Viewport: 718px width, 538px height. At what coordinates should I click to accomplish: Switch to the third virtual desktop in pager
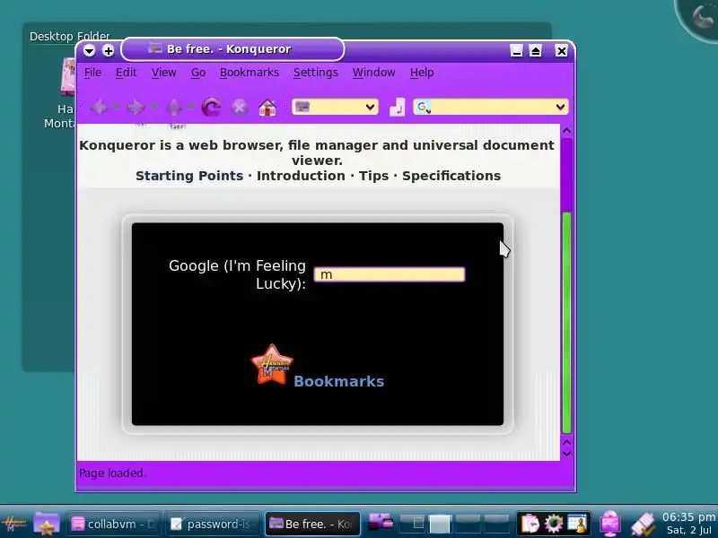(468, 524)
